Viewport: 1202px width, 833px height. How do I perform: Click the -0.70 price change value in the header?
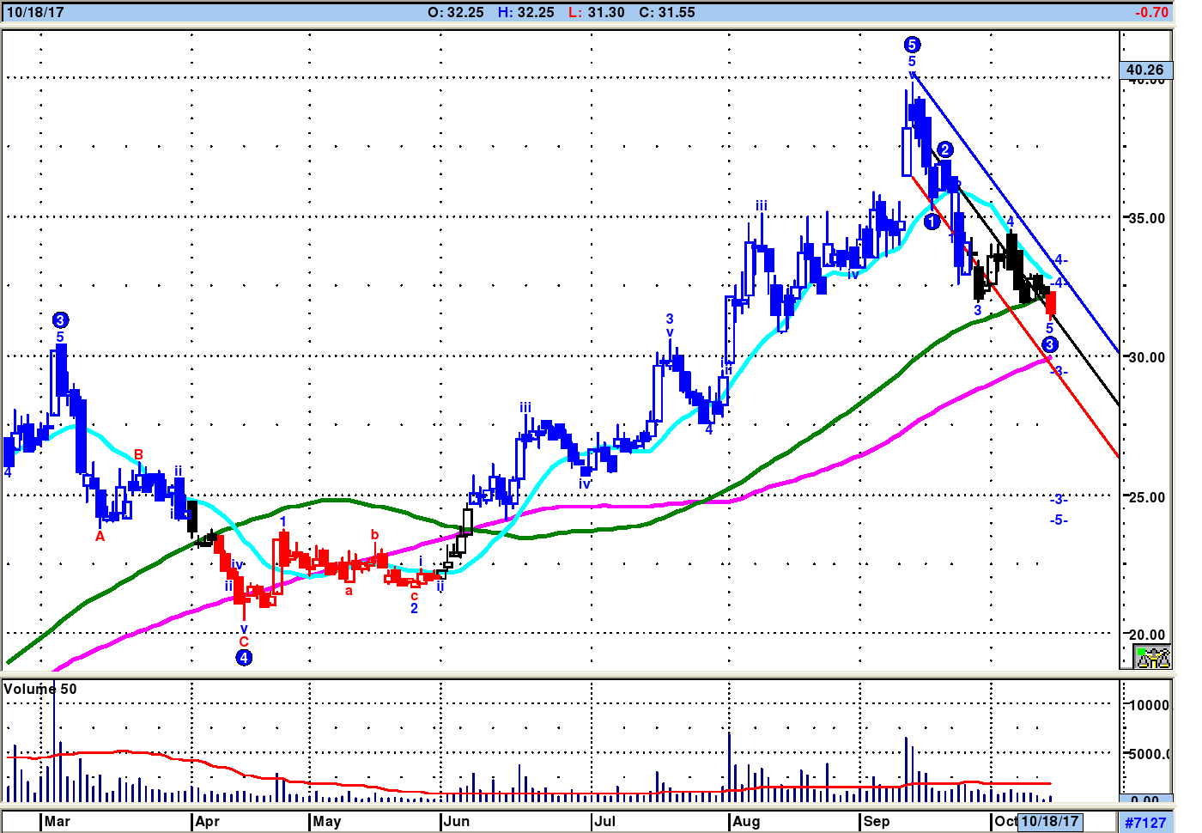pyautogui.click(x=1151, y=12)
